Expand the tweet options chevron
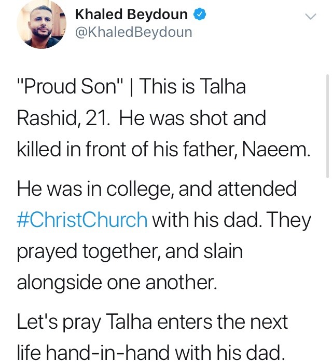332x362 pixels. (310, 17)
